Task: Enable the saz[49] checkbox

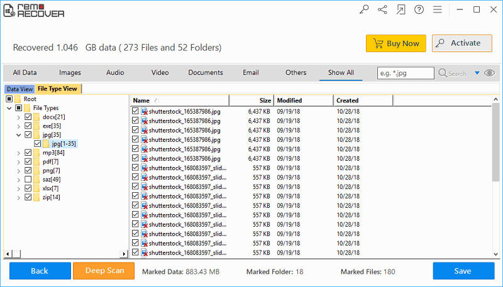Action: [x=28, y=180]
